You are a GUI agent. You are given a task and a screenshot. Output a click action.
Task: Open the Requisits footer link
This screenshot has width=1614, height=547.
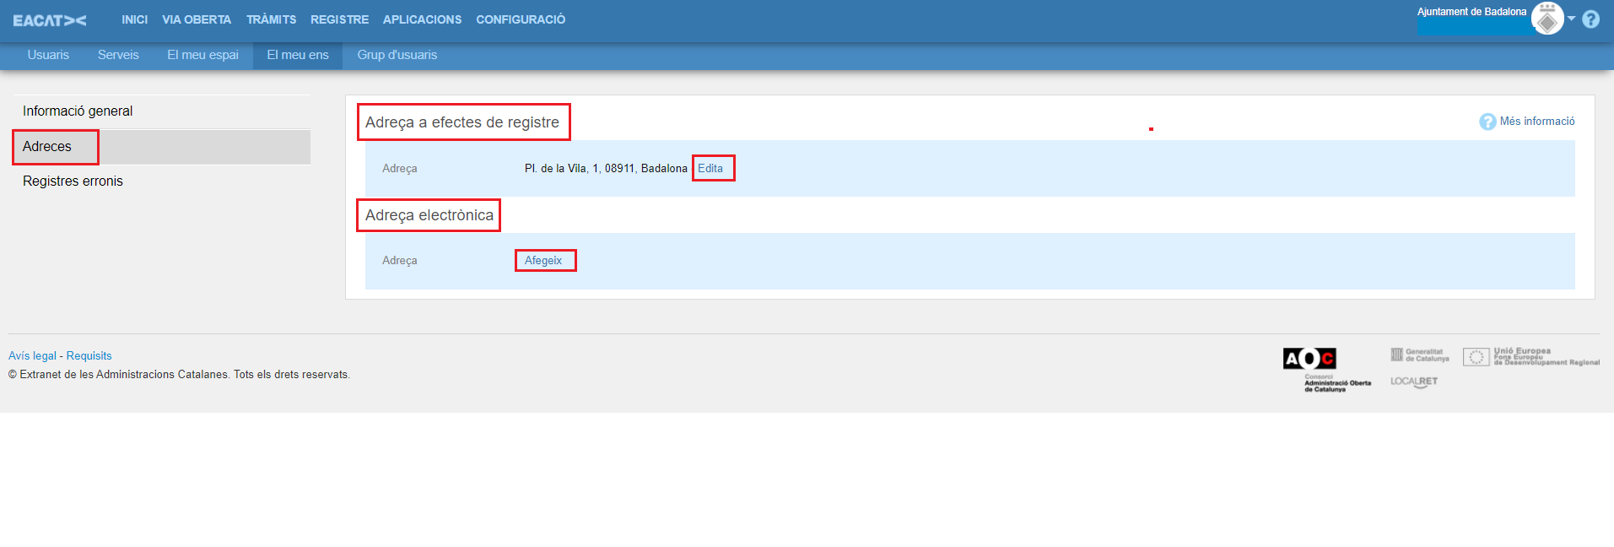89,356
